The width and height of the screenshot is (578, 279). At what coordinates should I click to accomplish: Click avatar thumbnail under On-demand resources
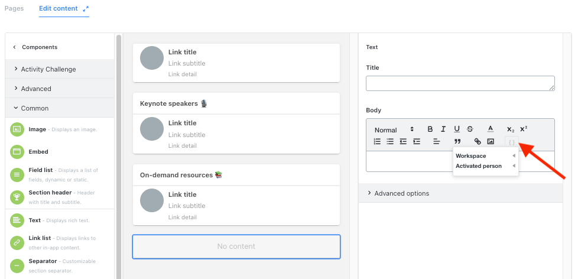(x=152, y=200)
